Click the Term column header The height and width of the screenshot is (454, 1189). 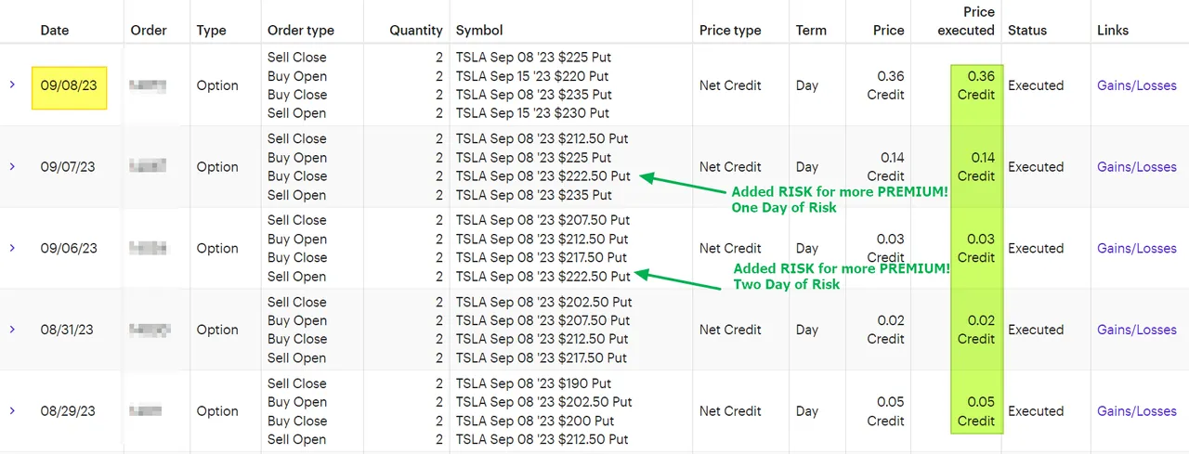point(811,31)
